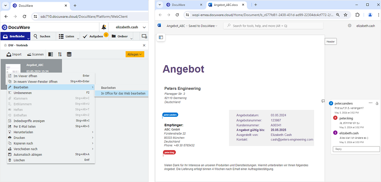
Task: Open the Chrome three-dot menu
Action: [378, 15]
